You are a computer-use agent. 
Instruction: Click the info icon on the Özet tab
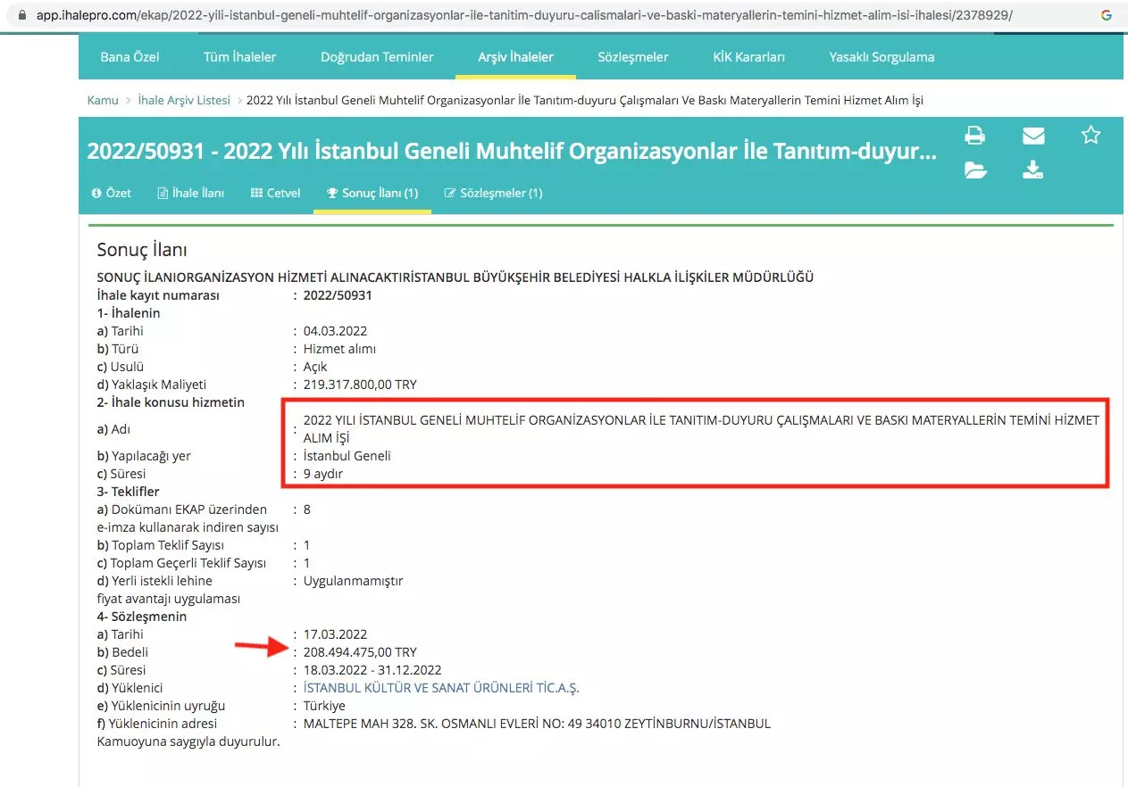tap(97, 193)
